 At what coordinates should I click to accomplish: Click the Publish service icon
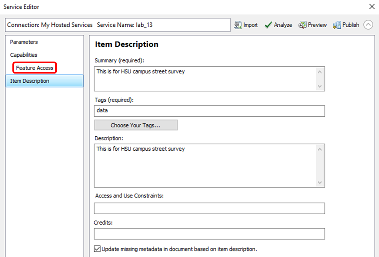tap(337, 25)
